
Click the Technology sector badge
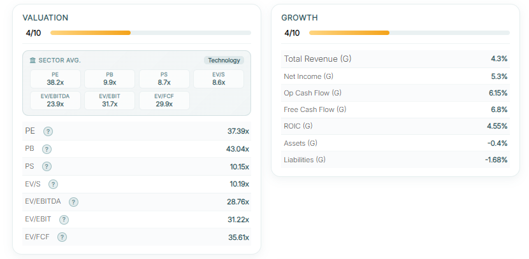point(224,60)
